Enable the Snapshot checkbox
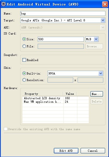Image resolution: width=109 pixels, height=157 pixels. point(24,60)
